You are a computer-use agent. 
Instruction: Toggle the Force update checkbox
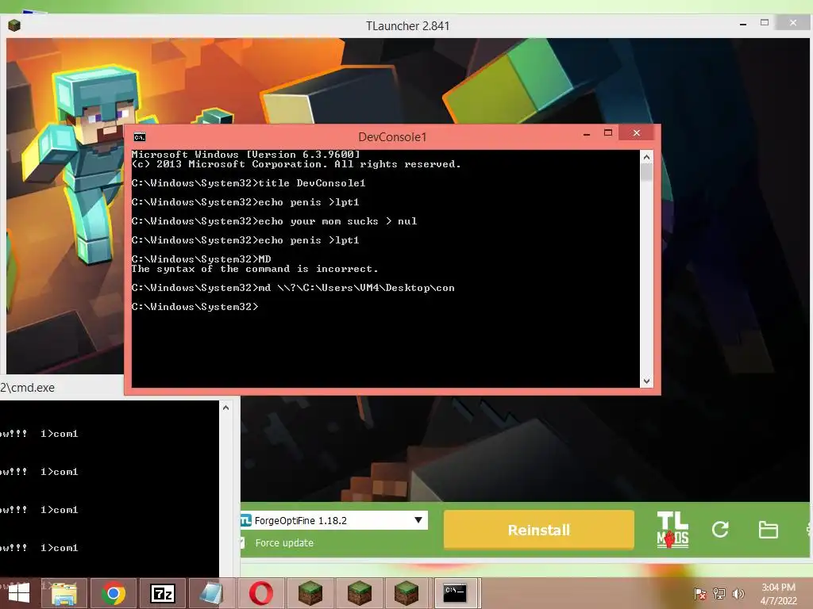point(241,542)
